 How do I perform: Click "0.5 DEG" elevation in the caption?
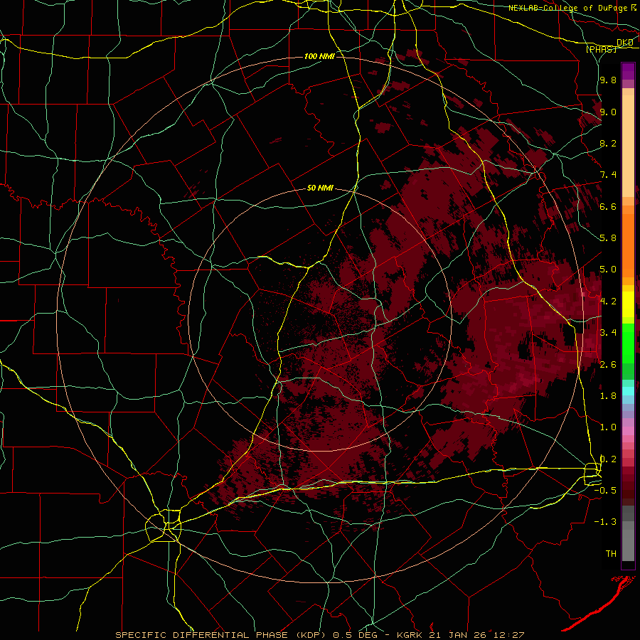coord(355,635)
